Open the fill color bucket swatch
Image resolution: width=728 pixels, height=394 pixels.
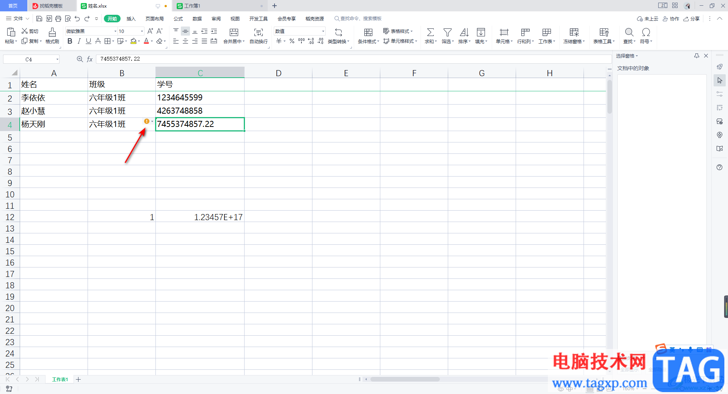(x=133, y=41)
